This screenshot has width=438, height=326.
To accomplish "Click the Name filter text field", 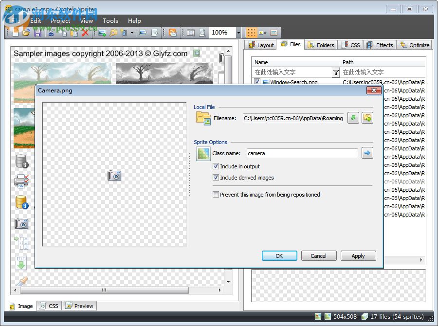I will [292, 72].
